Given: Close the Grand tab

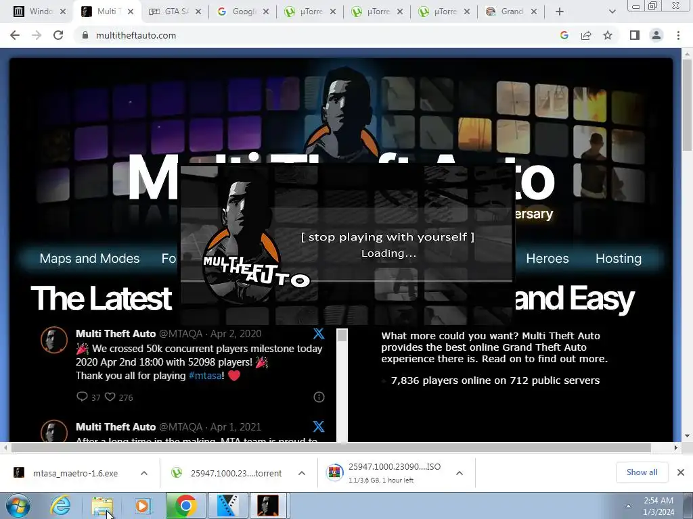Looking at the screenshot, I should pyautogui.click(x=534, y=11).
